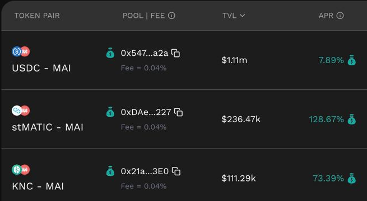The height and width of the screenshot is (201, 367).
Task: Copy the 0xDAe...227 pool address
Action: [x=178, y=112]
